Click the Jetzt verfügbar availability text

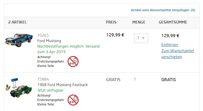click(x=50, y=90)
